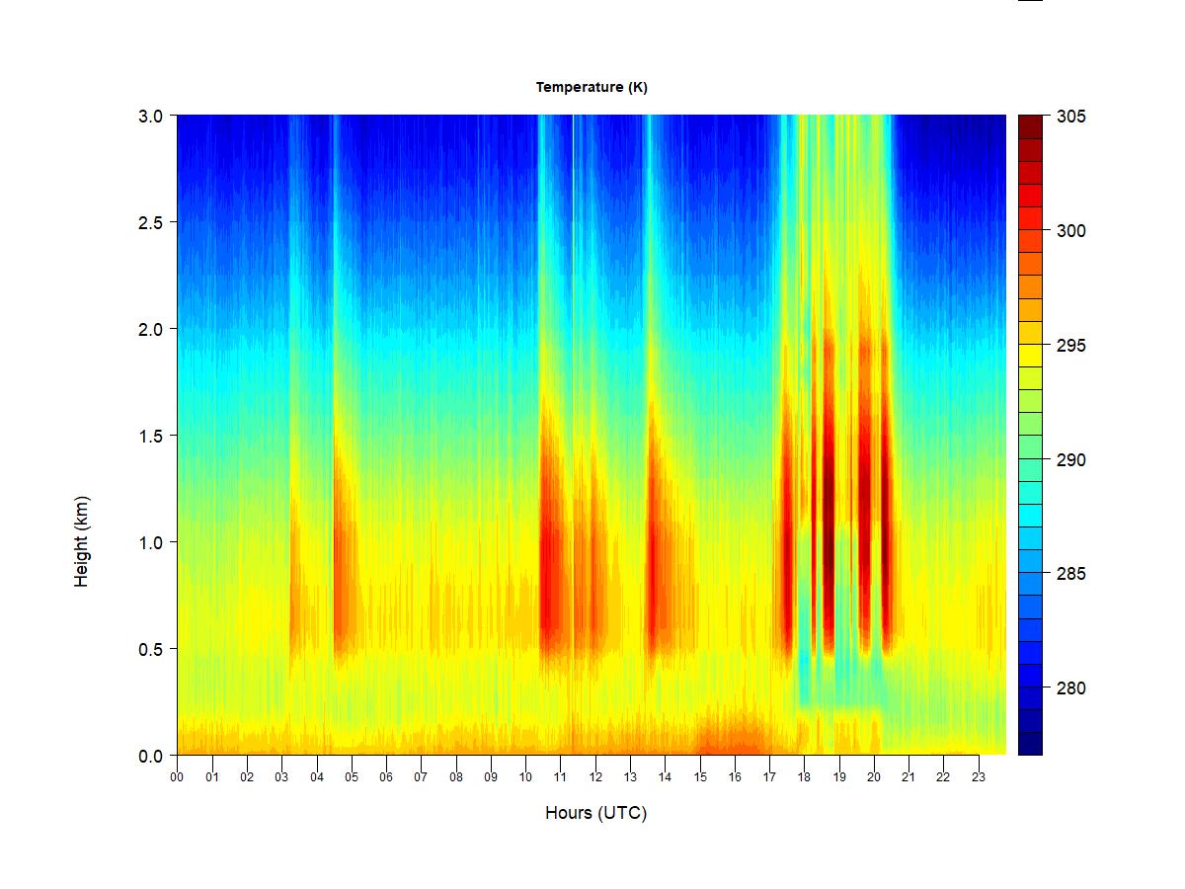Click the 1.5 height tick label
This screenshot has height=889, width=1185.
(x=149, y=436)
